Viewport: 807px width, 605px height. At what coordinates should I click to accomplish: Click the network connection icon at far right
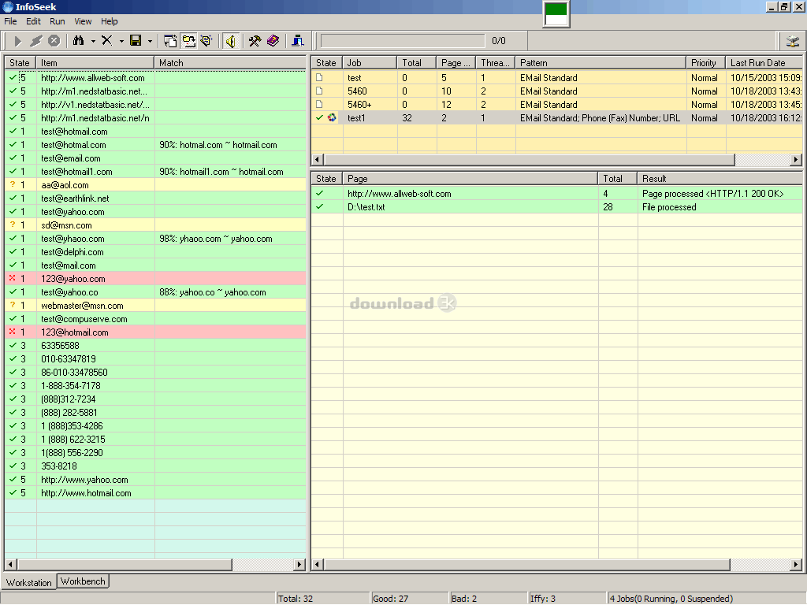792,41
